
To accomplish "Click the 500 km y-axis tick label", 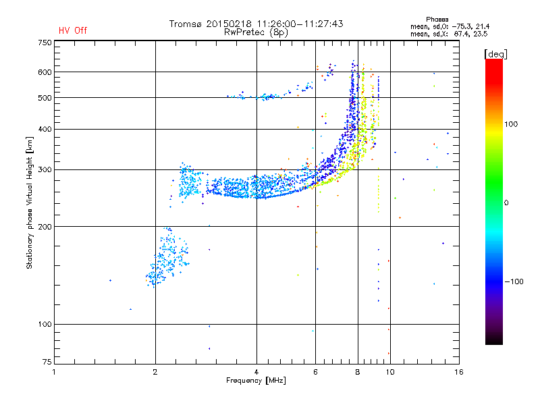I will click(45, 98).
